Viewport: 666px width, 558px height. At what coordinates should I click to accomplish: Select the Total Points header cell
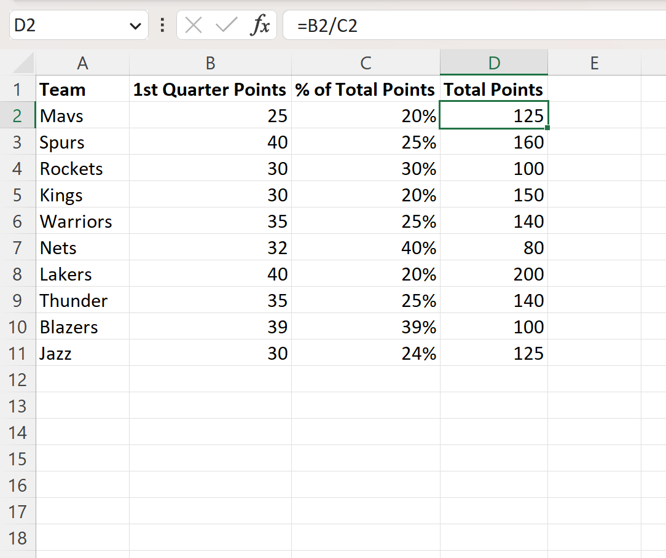[x=493, y=89]
